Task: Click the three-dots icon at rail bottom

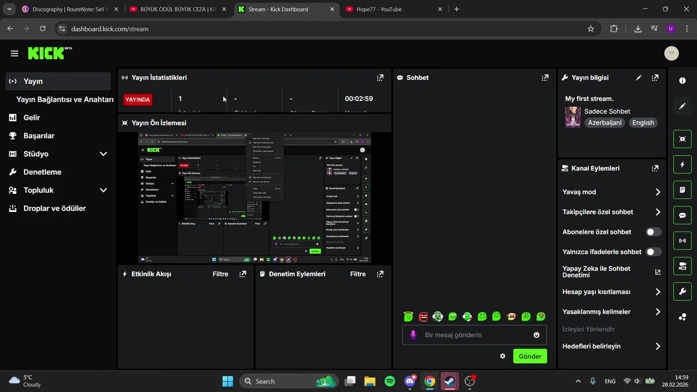Action: [x=682, y=317]
